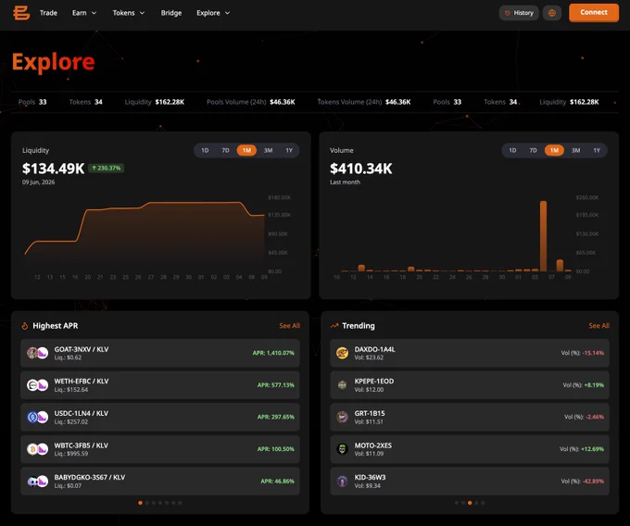
Task: Click See All for Highest APR
Action: [289, 326]
